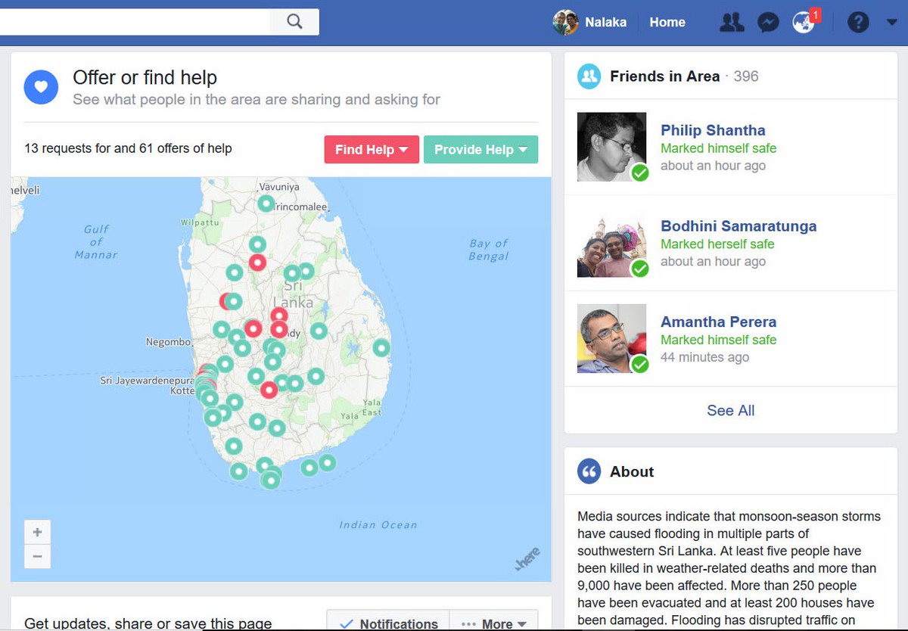Open Bodhini Samaratunga's profile link
The width and height of the screenshot is (908, 631).
point(739,225)
